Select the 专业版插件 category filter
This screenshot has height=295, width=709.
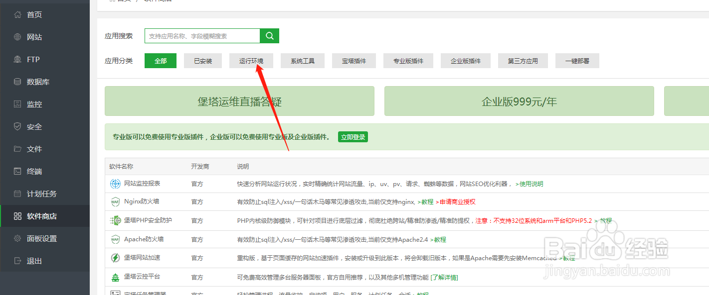click(408, 61)
